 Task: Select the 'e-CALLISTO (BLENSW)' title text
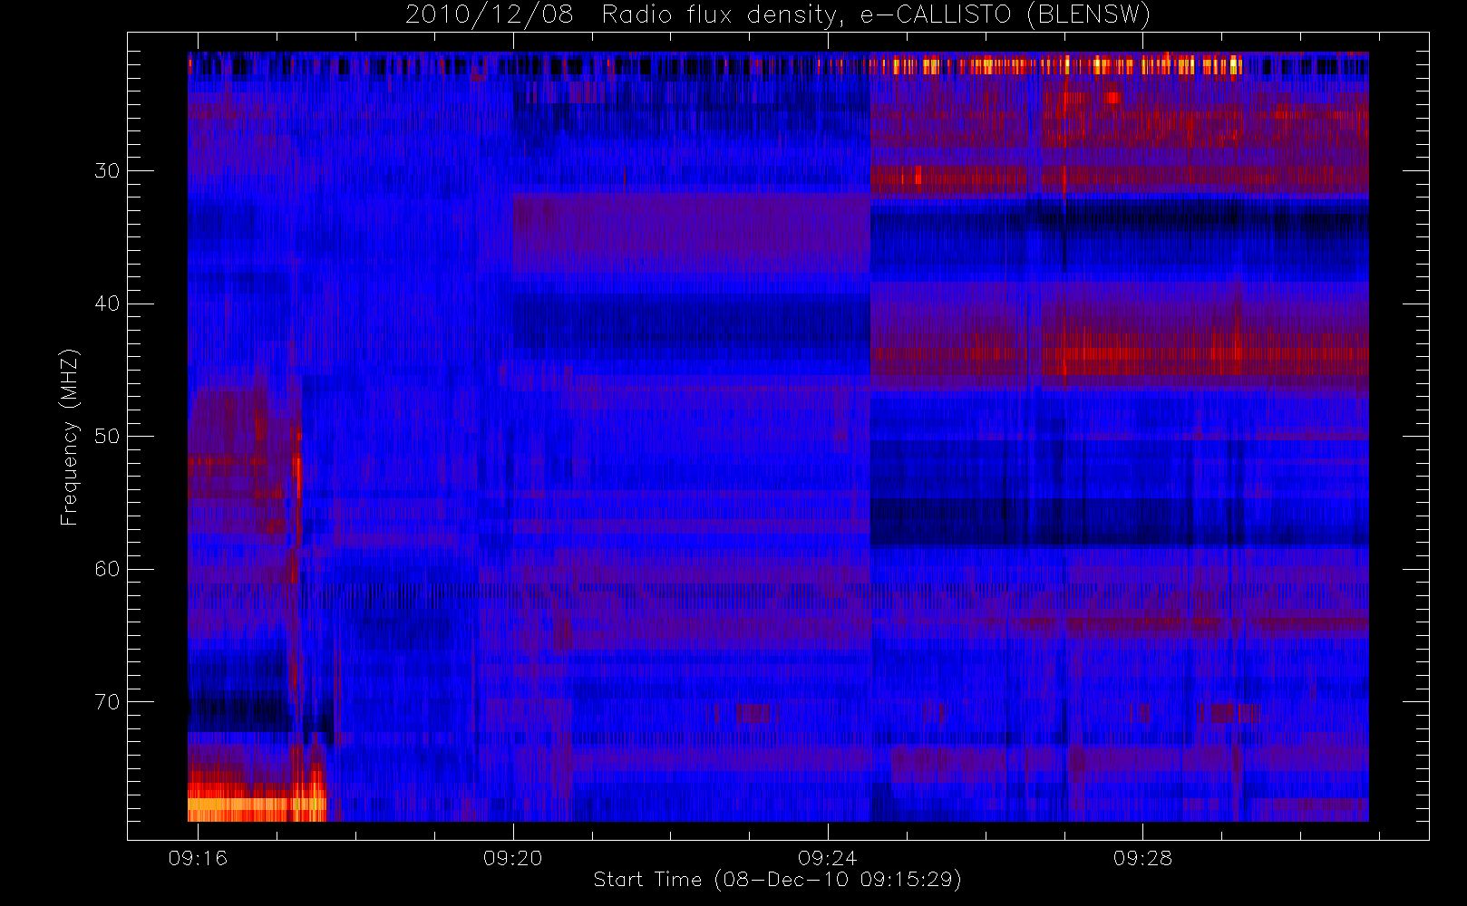(1005, 14)
